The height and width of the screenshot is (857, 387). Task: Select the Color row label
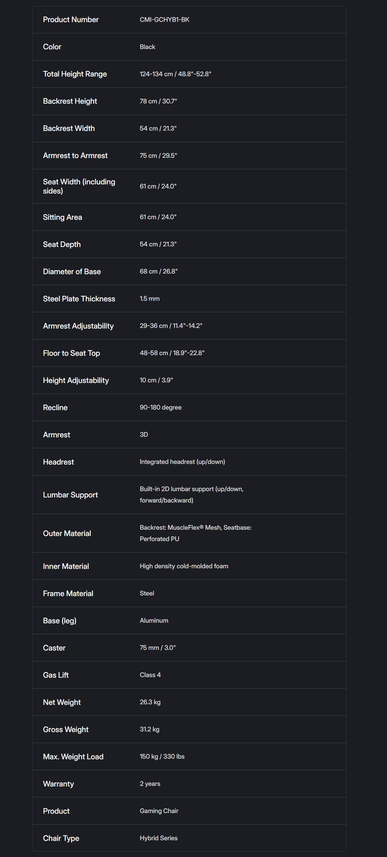click(52, 47)
